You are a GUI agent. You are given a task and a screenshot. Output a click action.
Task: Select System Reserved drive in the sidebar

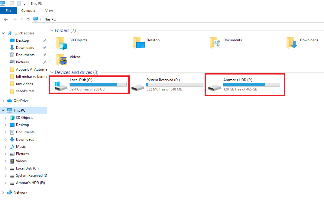(x=31, y=176)
